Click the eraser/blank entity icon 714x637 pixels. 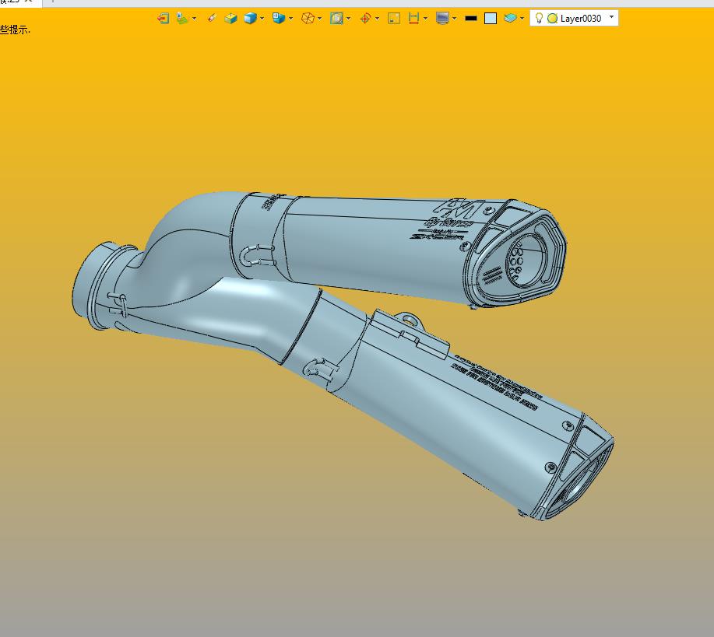click(x=212, y=18)
